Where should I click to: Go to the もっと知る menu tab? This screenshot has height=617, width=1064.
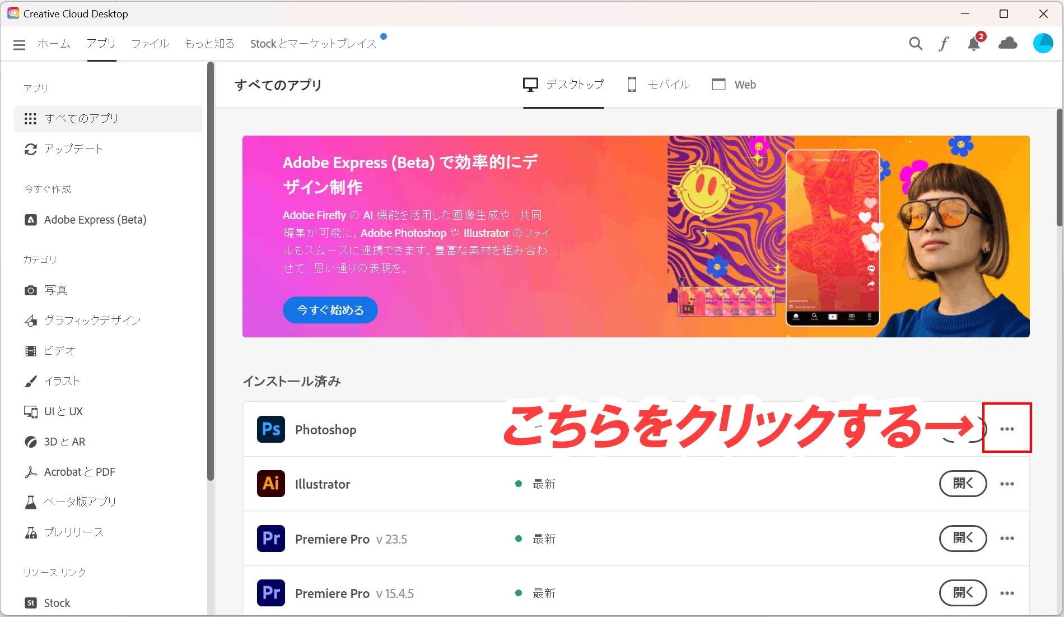(x=209, y=44)
